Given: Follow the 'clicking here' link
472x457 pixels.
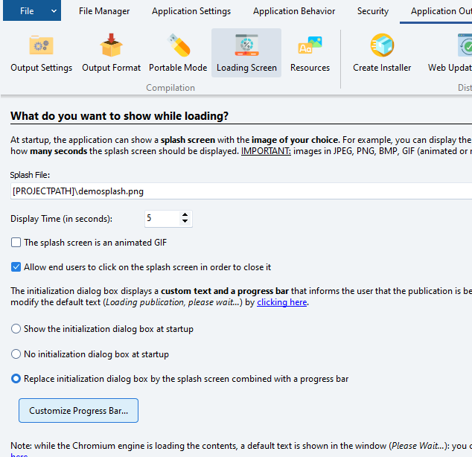Looking at the screenshot, I should tap(281, 303).
